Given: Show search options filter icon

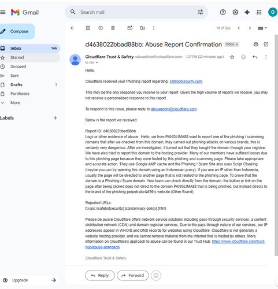Looking at the screenshot, I should [x=200, y=12].
